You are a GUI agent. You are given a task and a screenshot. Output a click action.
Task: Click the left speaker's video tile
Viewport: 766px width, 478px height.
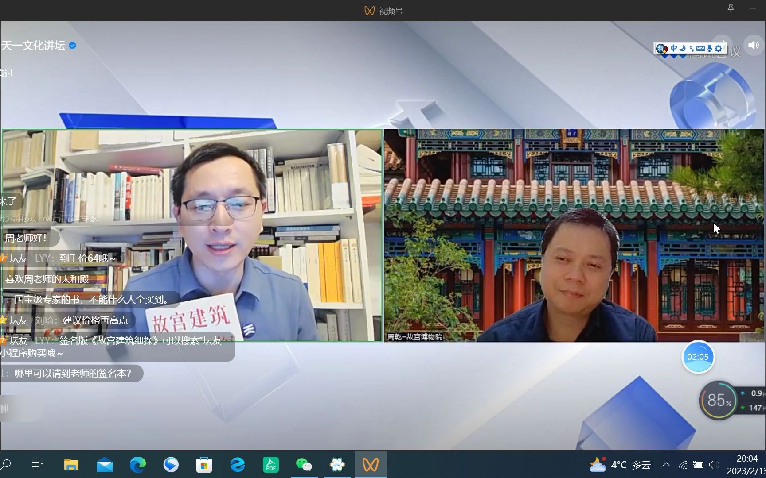(x=192, y=235)
